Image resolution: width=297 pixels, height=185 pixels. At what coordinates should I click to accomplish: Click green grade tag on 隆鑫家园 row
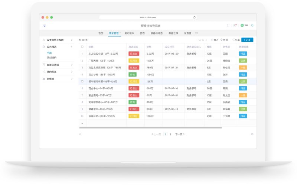243,109
